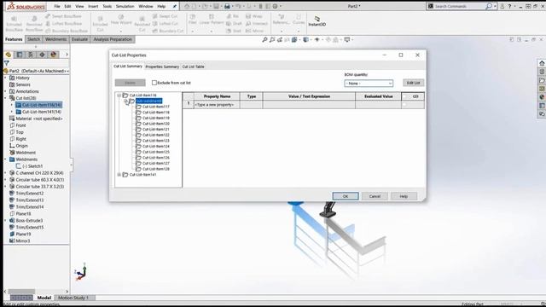Click the Print icon in the quick toolbar
Image resolution: width=546 pixels, height=307 pixels.
(x=227, y=6)
